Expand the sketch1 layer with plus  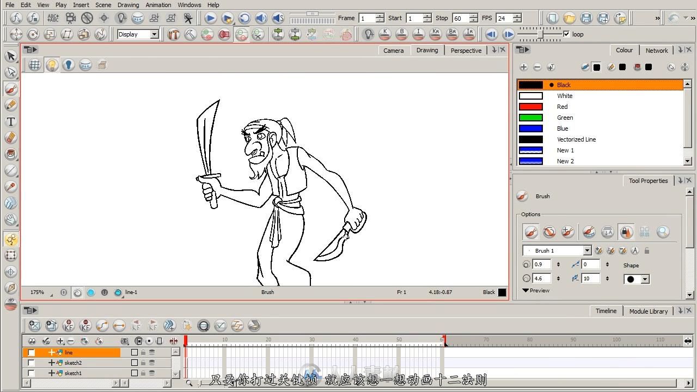(x=52, y=373)
